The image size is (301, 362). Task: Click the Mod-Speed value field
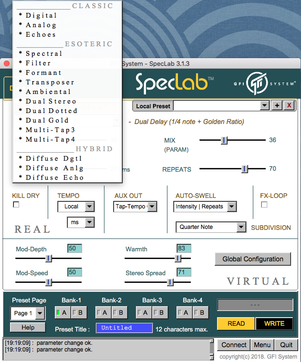point(74,272)
